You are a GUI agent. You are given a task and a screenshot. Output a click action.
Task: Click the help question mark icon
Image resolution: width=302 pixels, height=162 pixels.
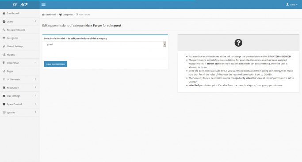[x=238, y=43]
